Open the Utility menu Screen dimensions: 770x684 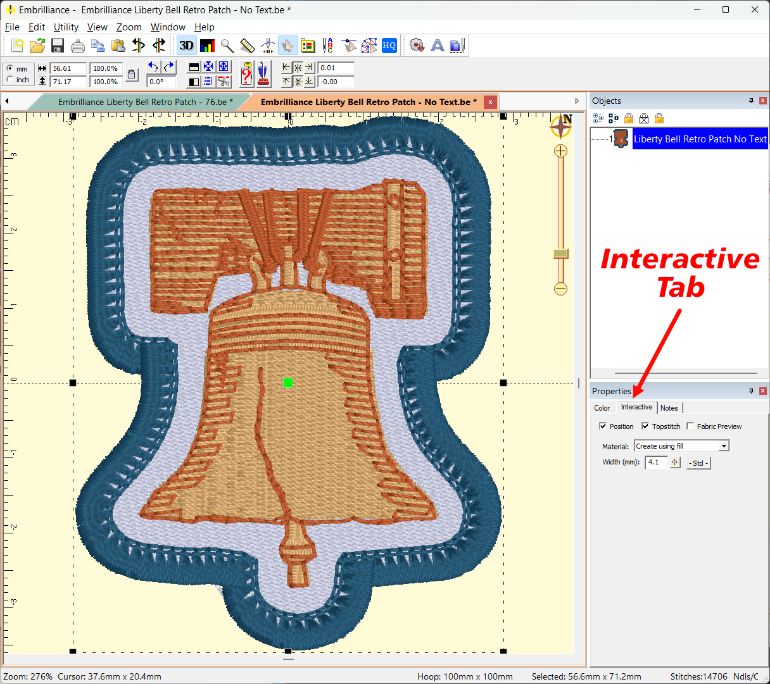(66, 27)
